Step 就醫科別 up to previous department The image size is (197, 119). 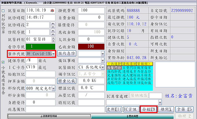[x=54, y=38]
